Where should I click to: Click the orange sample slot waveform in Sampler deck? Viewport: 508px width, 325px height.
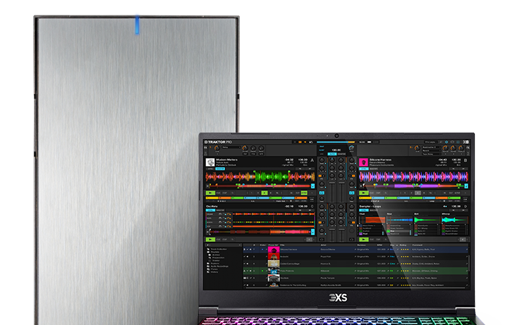tap(375, 220)
